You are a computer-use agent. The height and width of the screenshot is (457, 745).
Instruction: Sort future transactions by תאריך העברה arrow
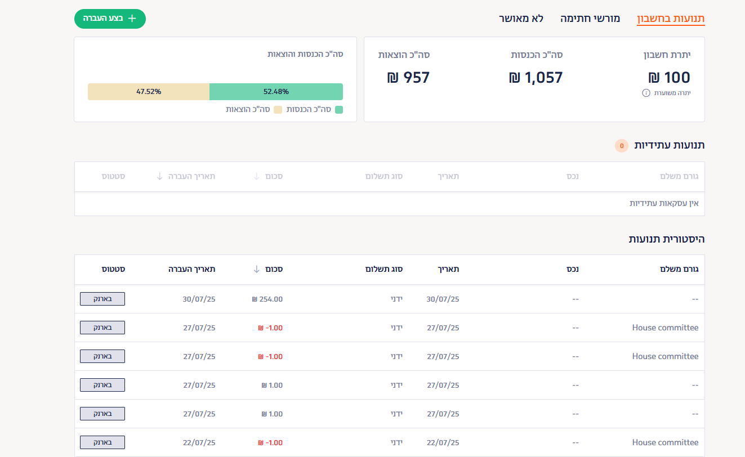(x=159, y=176)
